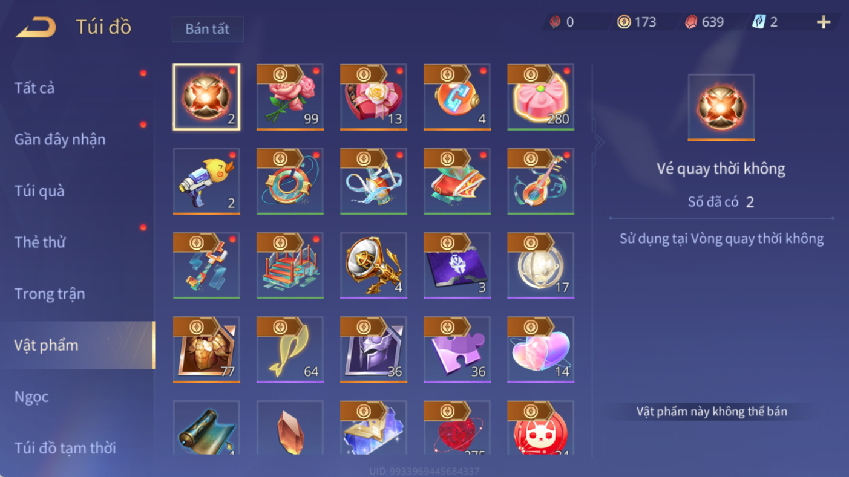
Task: Select the golden armor fragment showing 77
Action: (206, 349)
